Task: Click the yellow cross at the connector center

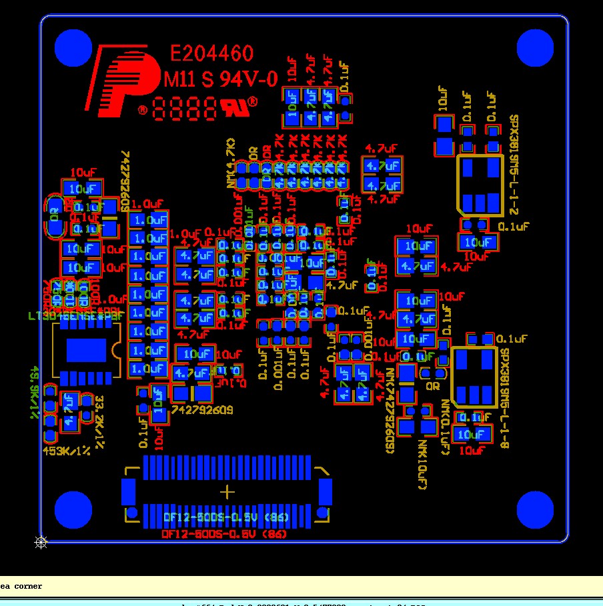Action: point(227,492)
